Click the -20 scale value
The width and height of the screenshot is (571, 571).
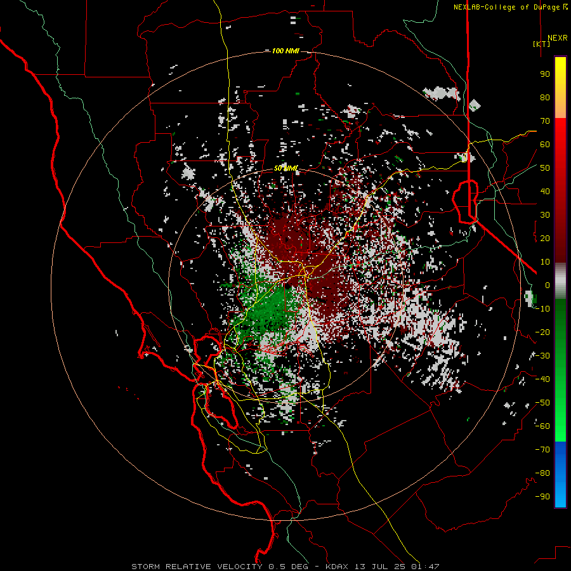pos(542,332)
